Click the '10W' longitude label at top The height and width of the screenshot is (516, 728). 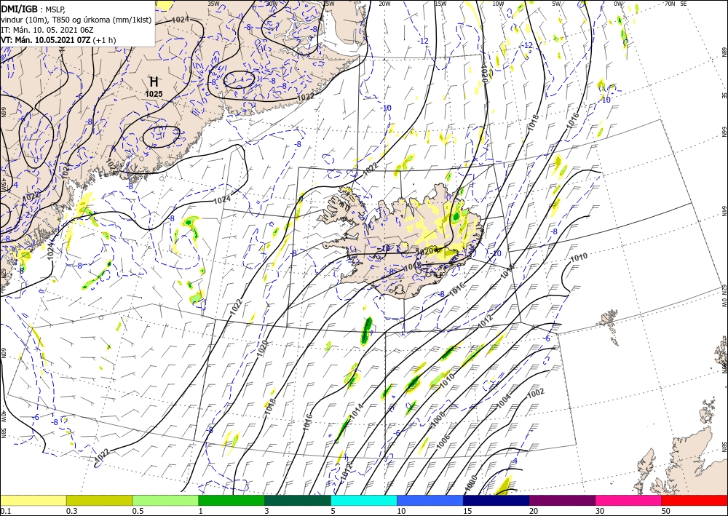pos(498,4)
